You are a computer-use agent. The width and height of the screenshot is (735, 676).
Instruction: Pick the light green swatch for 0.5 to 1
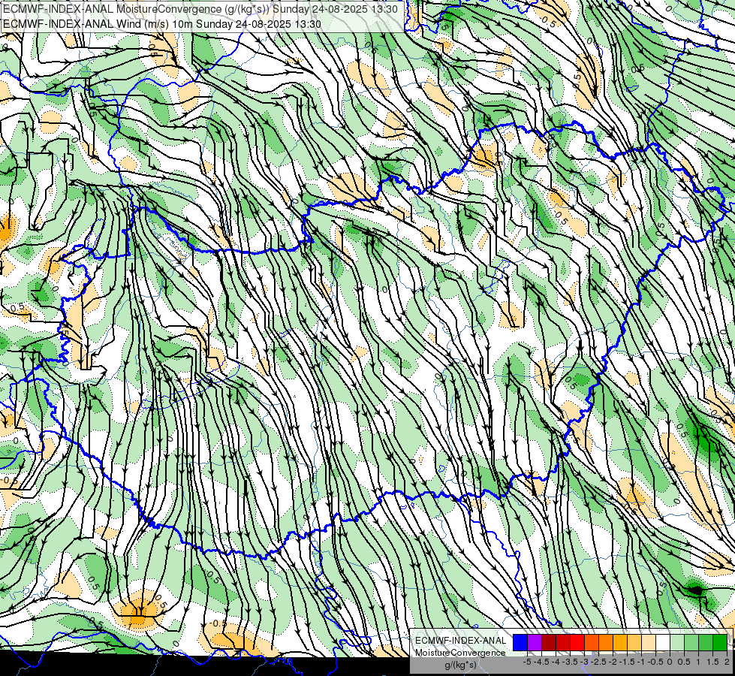coord(691,642)
